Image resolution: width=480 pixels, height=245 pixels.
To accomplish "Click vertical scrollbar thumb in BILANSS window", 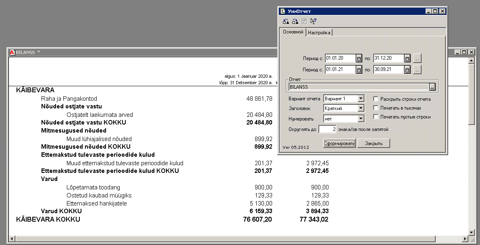I will [472, 93].
